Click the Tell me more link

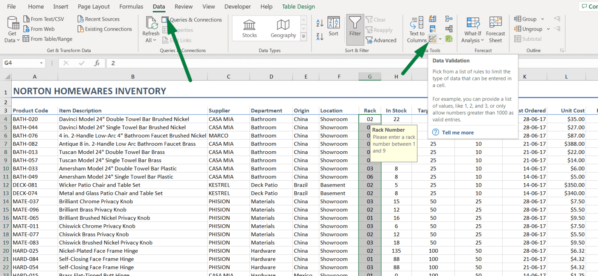[458, 133]
